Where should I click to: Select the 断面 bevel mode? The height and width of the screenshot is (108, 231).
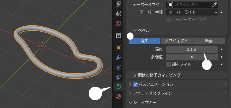(209, 41)
